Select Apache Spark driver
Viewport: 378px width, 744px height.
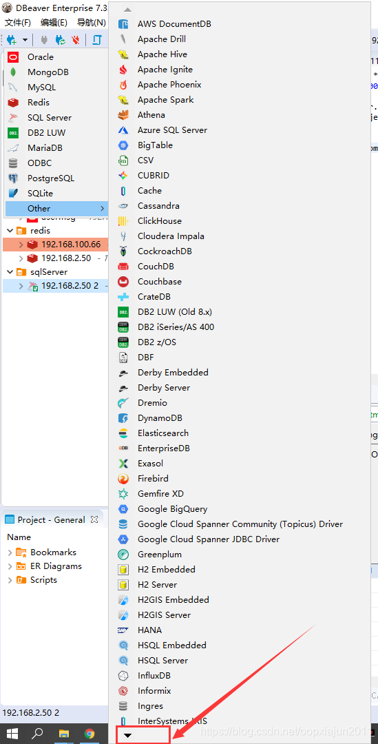240,100
